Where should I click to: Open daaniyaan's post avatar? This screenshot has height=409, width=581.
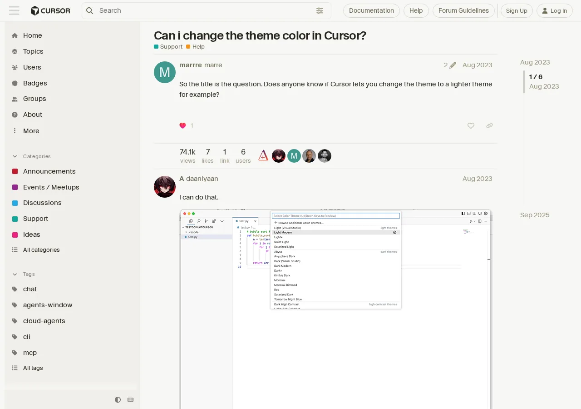[x=165, y=187]
